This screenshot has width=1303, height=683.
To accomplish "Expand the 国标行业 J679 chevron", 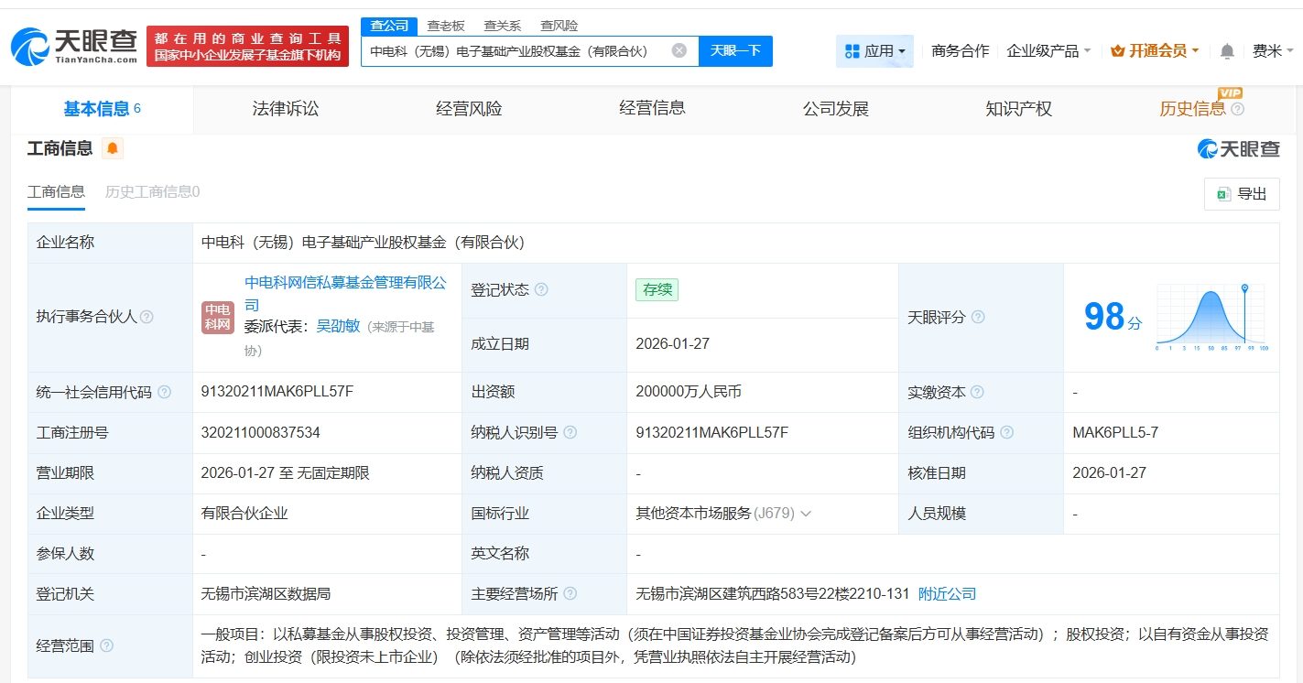I will click(806, 514).
